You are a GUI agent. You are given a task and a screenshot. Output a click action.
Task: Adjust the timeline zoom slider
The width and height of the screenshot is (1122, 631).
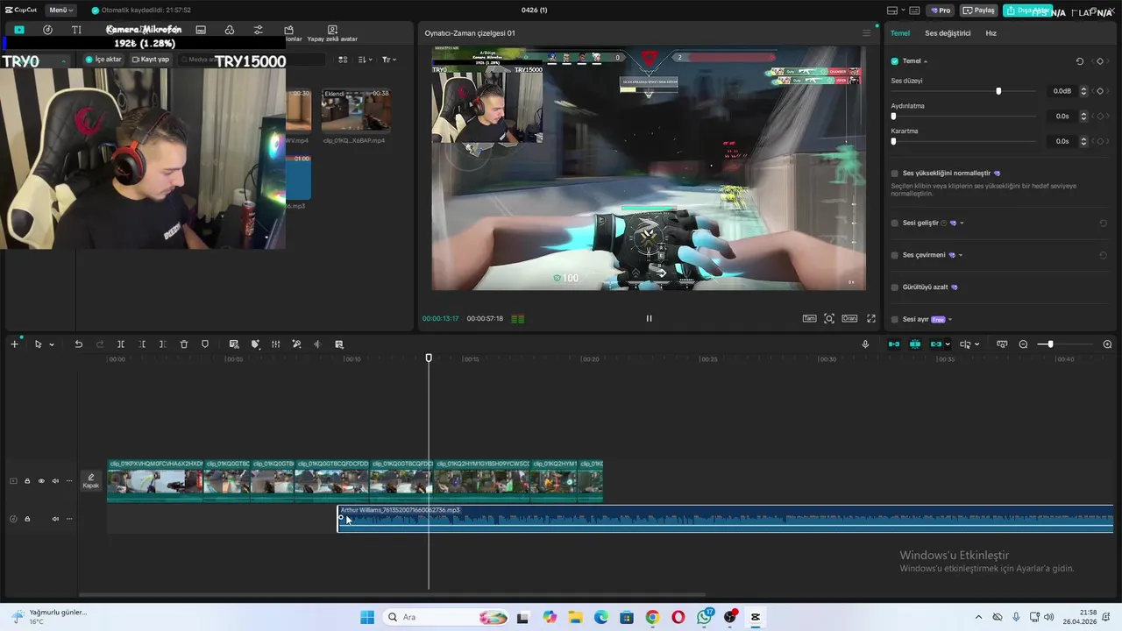click(x=1065, y=344)
